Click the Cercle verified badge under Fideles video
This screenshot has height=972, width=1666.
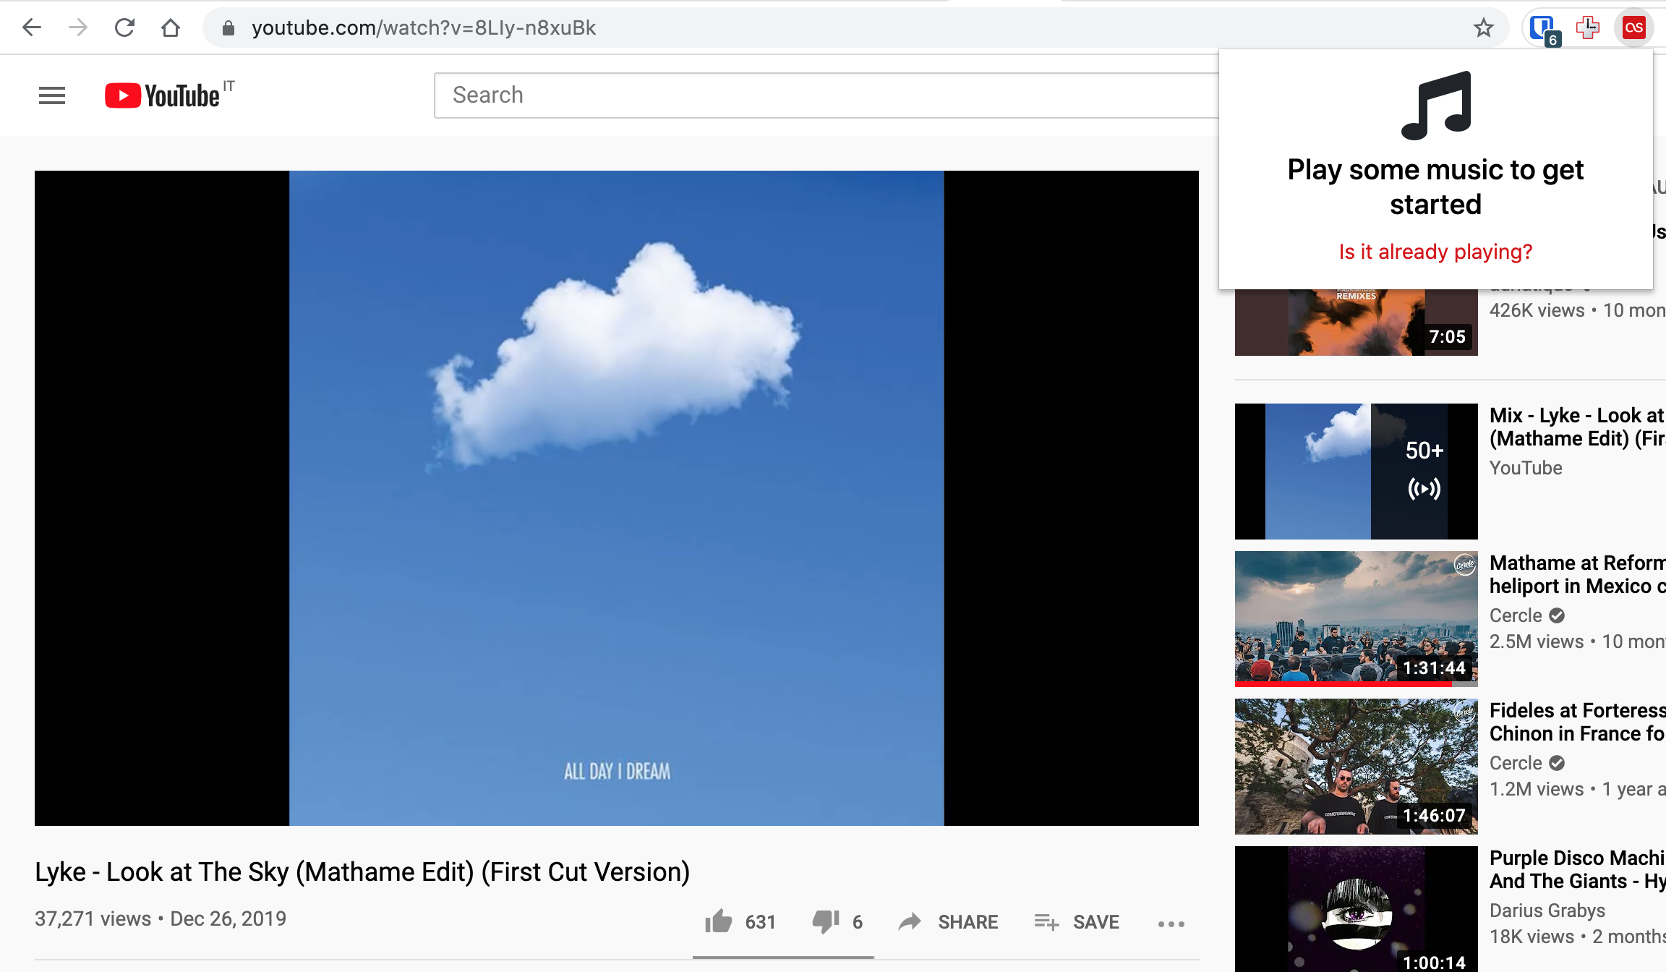coord(1557,763)
